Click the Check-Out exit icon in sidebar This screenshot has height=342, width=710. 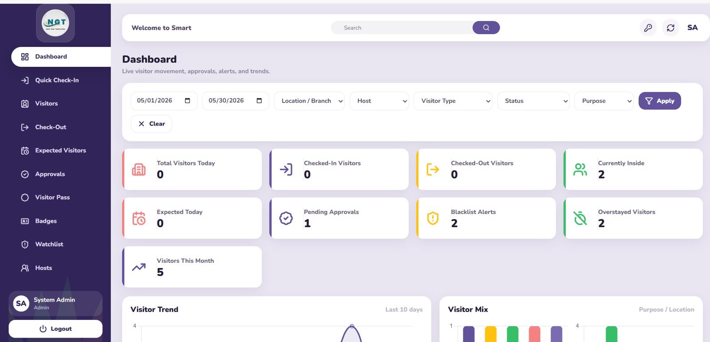tap(25, 127)
